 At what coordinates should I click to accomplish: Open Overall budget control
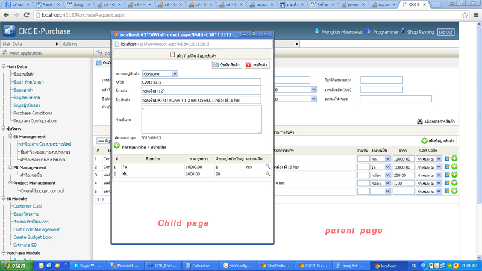pos(42,190)
